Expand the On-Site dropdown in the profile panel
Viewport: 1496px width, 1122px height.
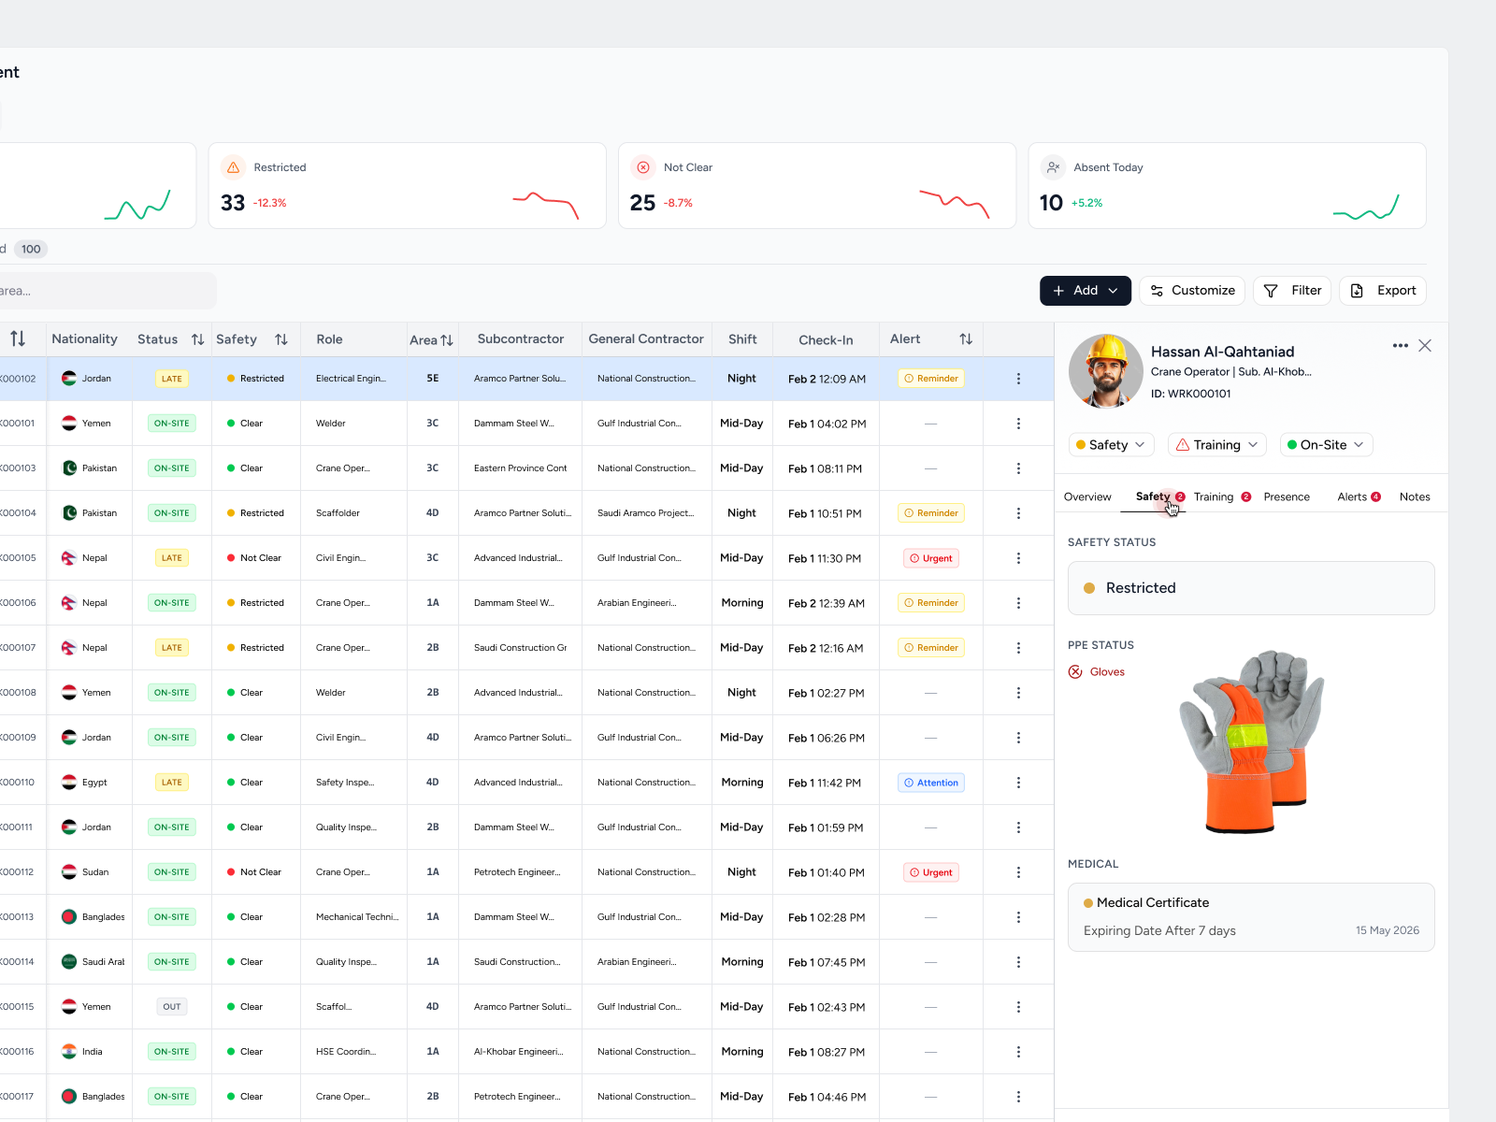point(1326,444)
